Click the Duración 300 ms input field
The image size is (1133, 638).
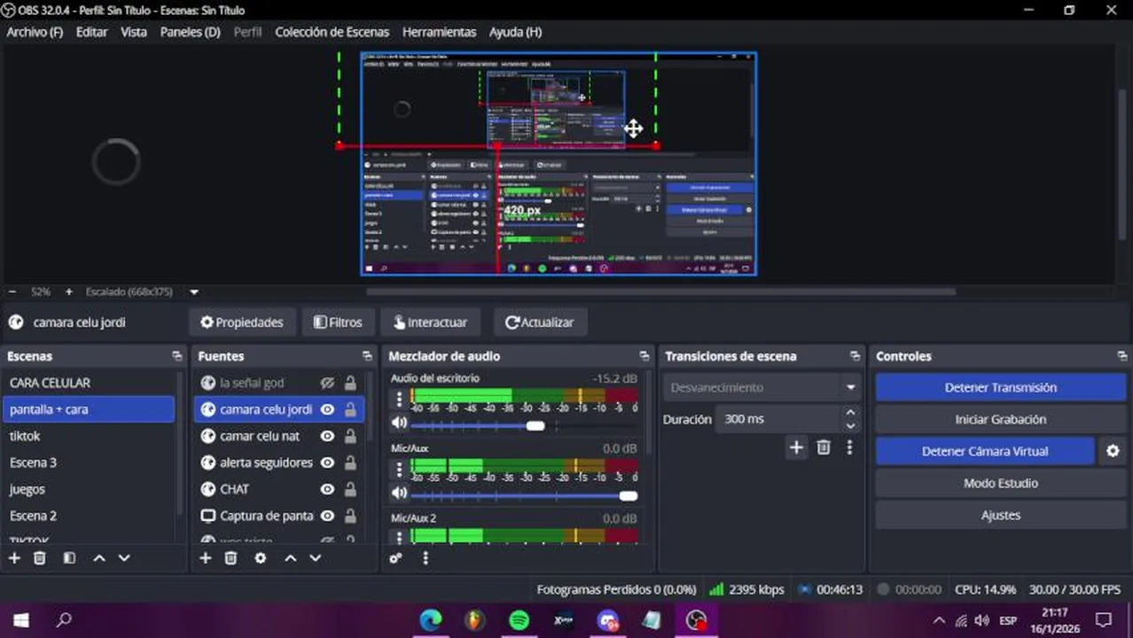point(778,419)
